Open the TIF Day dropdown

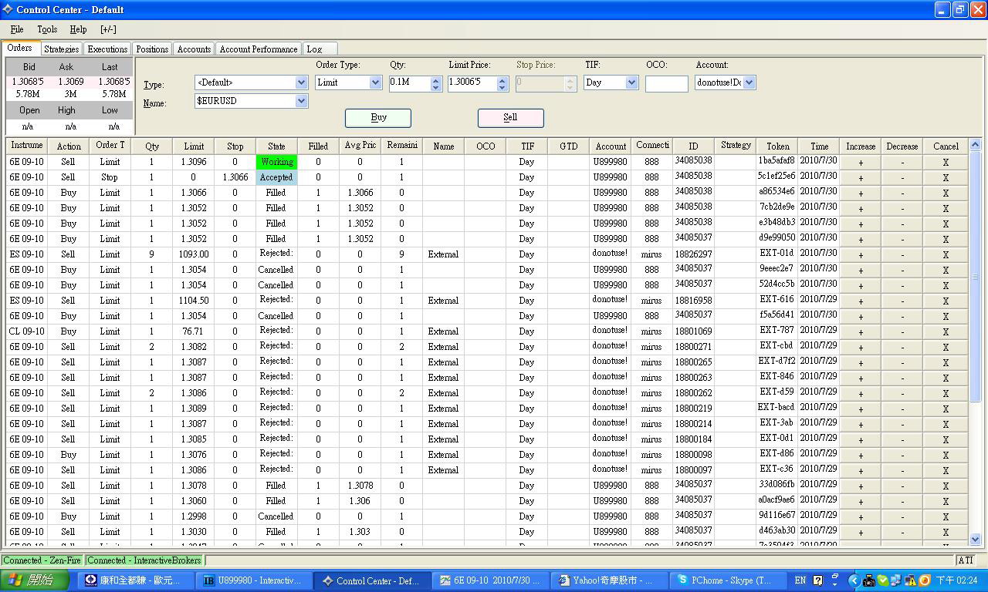[x=631, y=82]
